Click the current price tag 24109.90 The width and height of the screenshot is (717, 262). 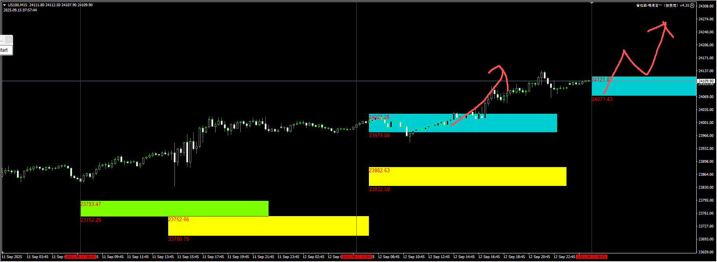point(706,81)
